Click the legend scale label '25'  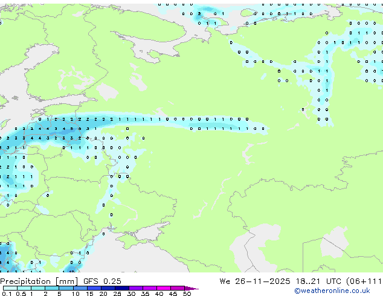click(117, 294)
